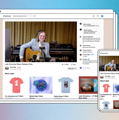Click Dent May's verified checkmark in chat
The width and height of the screenshot is (119, 120).
(89, 59)
